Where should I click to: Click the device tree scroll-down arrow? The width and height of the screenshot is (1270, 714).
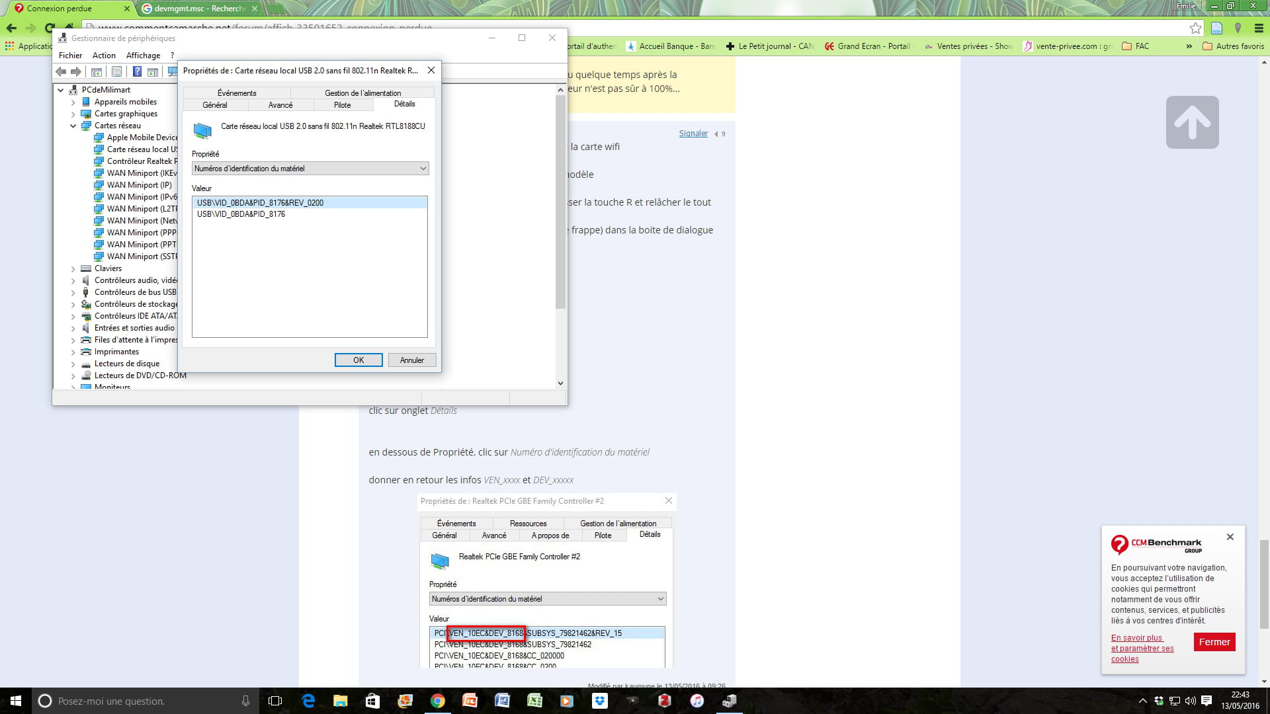[x=560, y=383]
